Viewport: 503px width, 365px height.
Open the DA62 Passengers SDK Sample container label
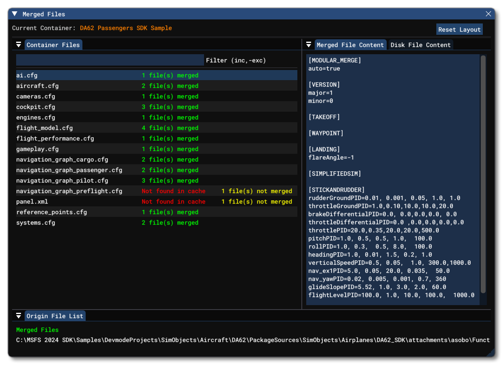126,28
